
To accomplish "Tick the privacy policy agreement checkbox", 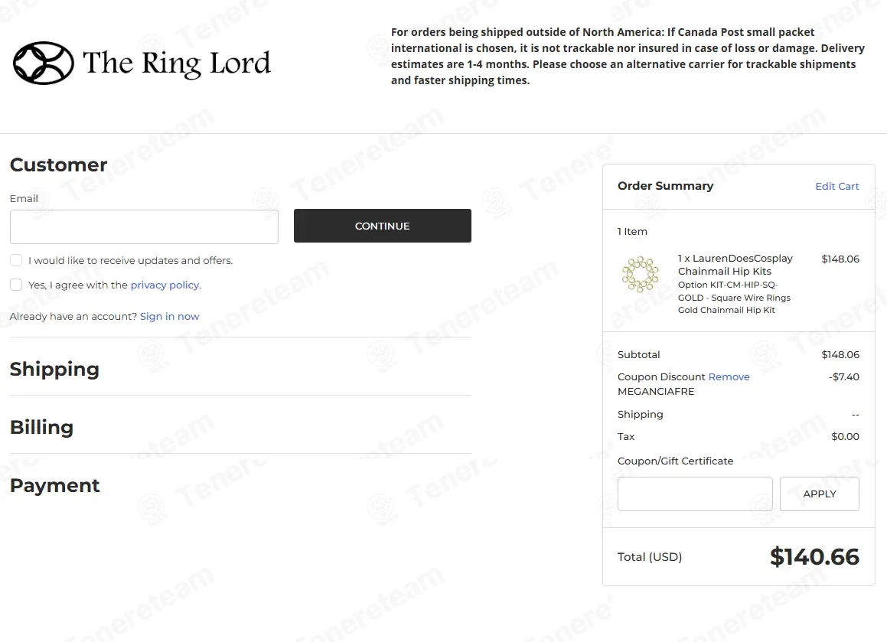I will coord(16,285).
